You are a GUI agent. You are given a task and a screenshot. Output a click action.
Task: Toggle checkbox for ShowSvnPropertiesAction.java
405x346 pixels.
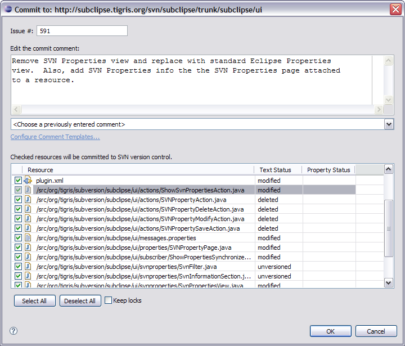click(18, 190)
